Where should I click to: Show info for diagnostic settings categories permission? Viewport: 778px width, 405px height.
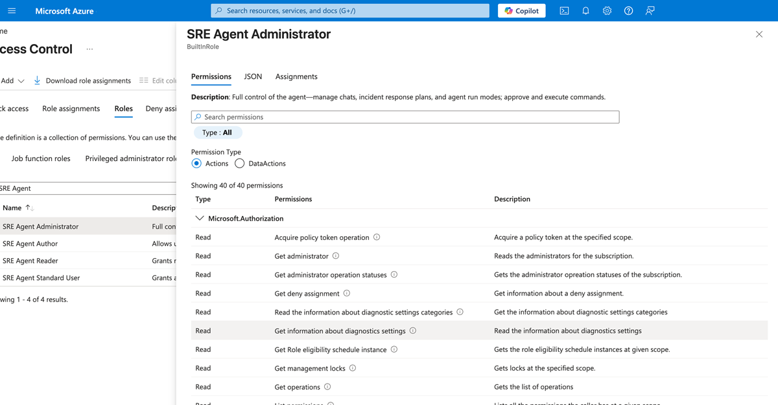(x=460, y=312)
